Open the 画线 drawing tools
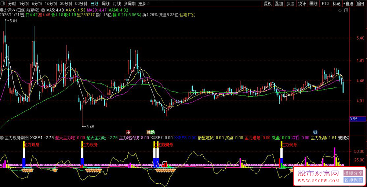Image resolution: width=367 pixels, height=187 pixels. pos(313,4)
